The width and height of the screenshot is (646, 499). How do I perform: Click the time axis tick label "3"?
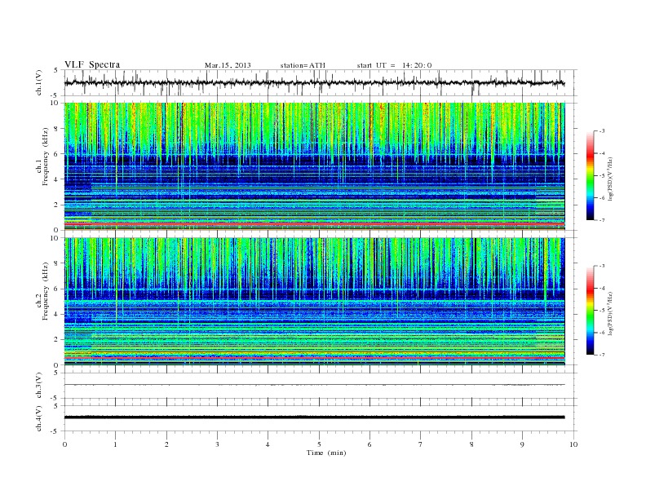point(217,444)
